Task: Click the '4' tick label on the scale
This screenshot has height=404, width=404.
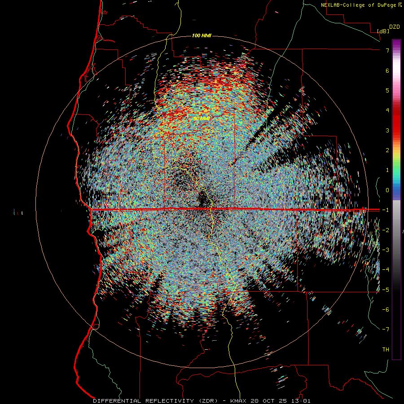Action: tap(387, 110)
